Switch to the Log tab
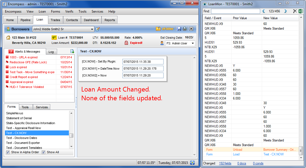Screen dimensions: 306x168 [x=51, y=52]
